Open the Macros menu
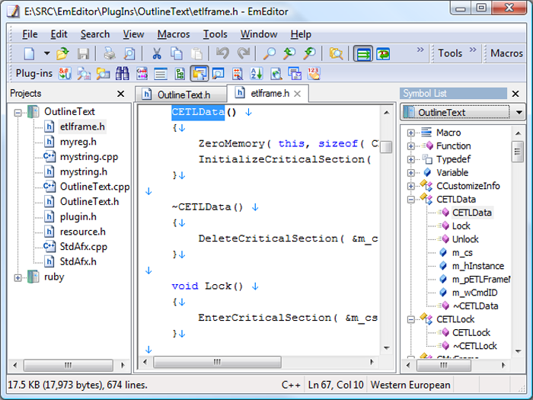This screenshot has width=533, height=400. point(174,34)
